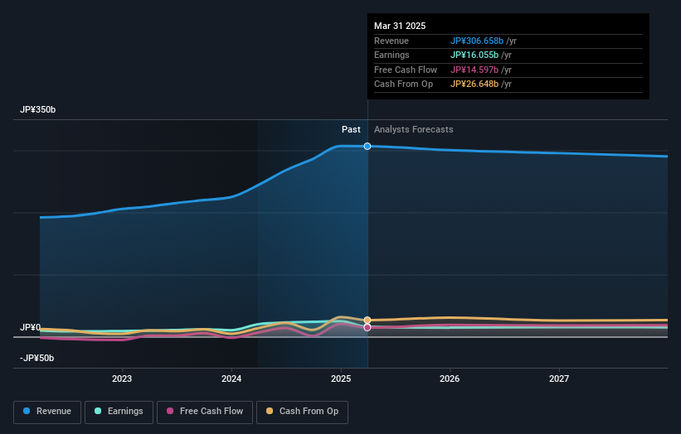Select the 2025 x-axis label
The width and height of the screenshot is (681, 434).
(x=341, y=379)
